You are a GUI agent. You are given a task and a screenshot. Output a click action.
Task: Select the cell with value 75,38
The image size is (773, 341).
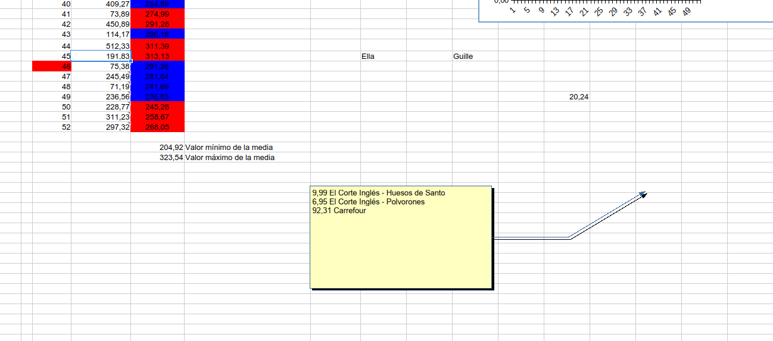click(x=101, y=66)
